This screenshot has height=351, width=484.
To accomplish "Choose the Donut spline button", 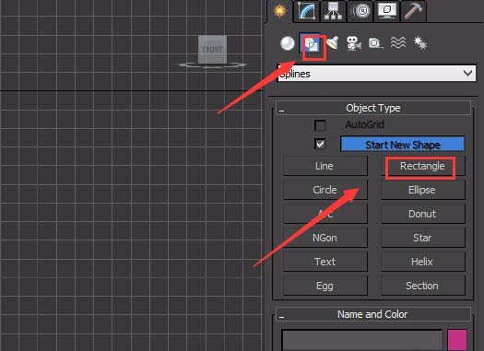I will point(423,214).
